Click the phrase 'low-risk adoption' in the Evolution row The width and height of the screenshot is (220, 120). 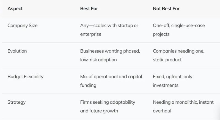pos(98,60)
